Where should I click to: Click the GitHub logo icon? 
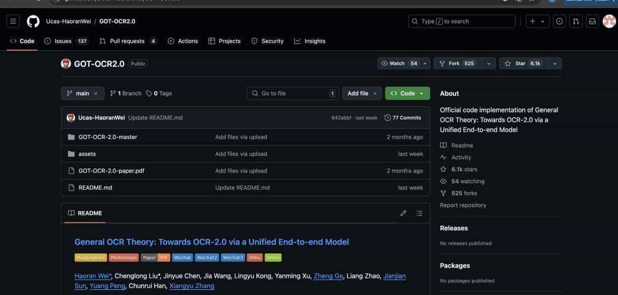(33, 22)
